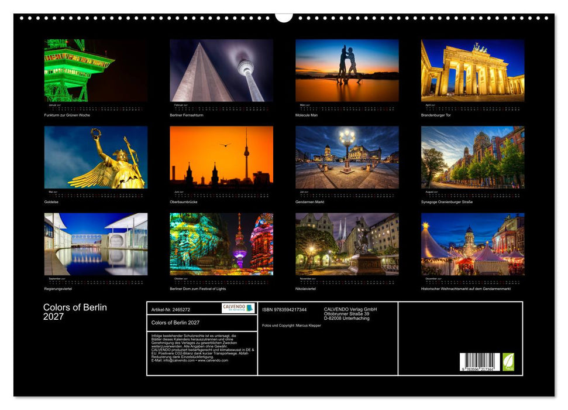
Task: Click the green Funkturm zur Grünen Woche photo
Action: (95, 70)
